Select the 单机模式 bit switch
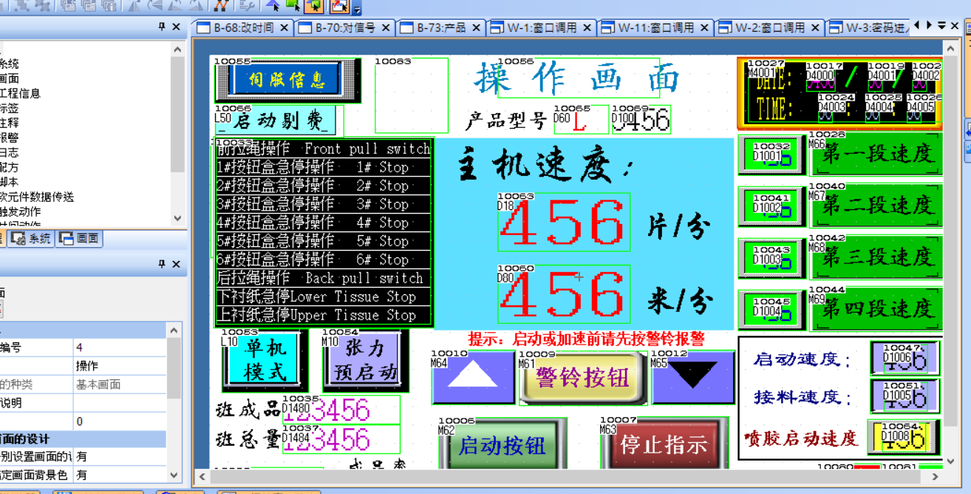Screen dimensions: 971x494 click(x=265, y=359)
